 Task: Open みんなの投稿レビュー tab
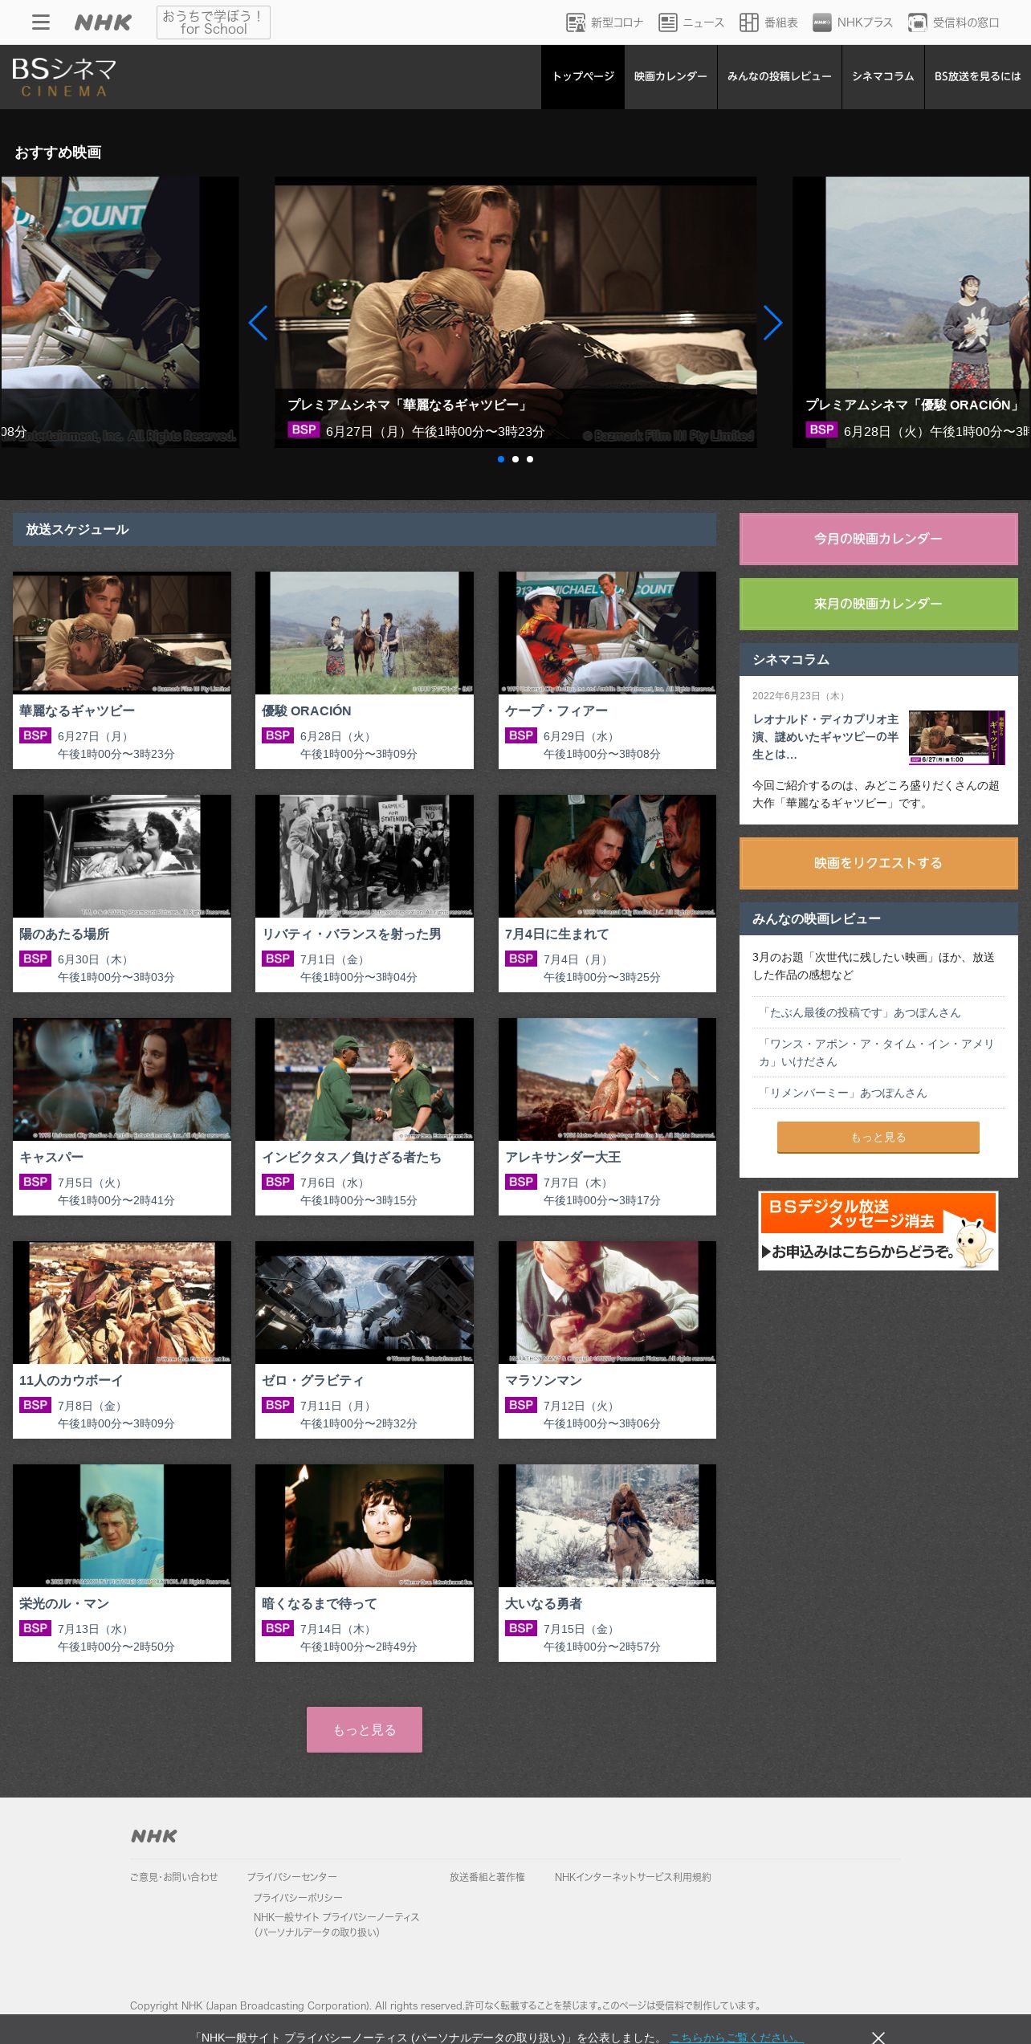tap(780, 76)
